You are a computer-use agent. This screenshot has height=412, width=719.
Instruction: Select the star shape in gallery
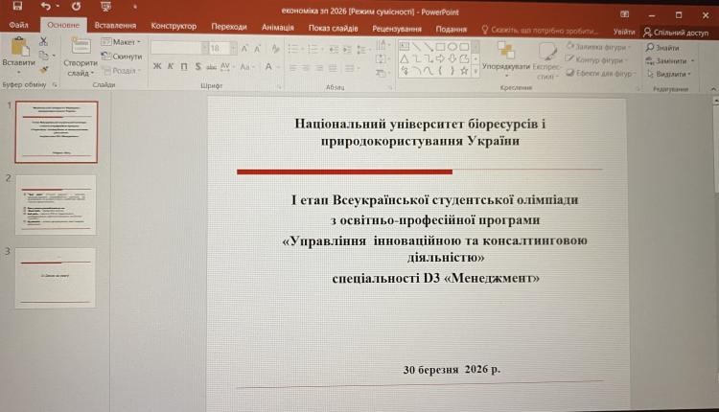point(464,71)
